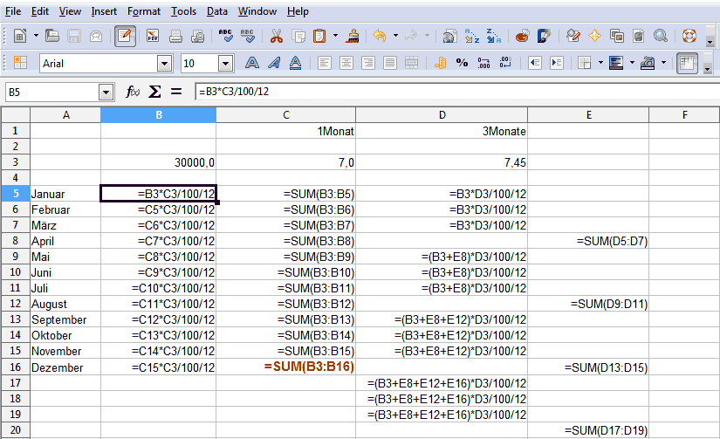Export directly as PDF
The width and height of the screenshot is (720, 439).
[153, 36]
